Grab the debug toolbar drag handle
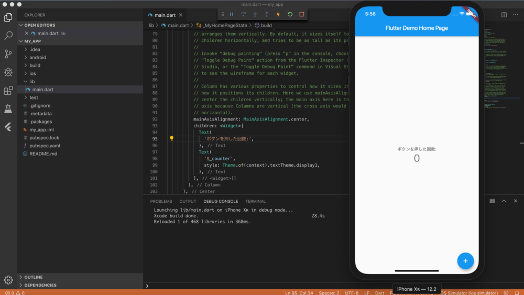524x295 pixels. coord(223,14)
